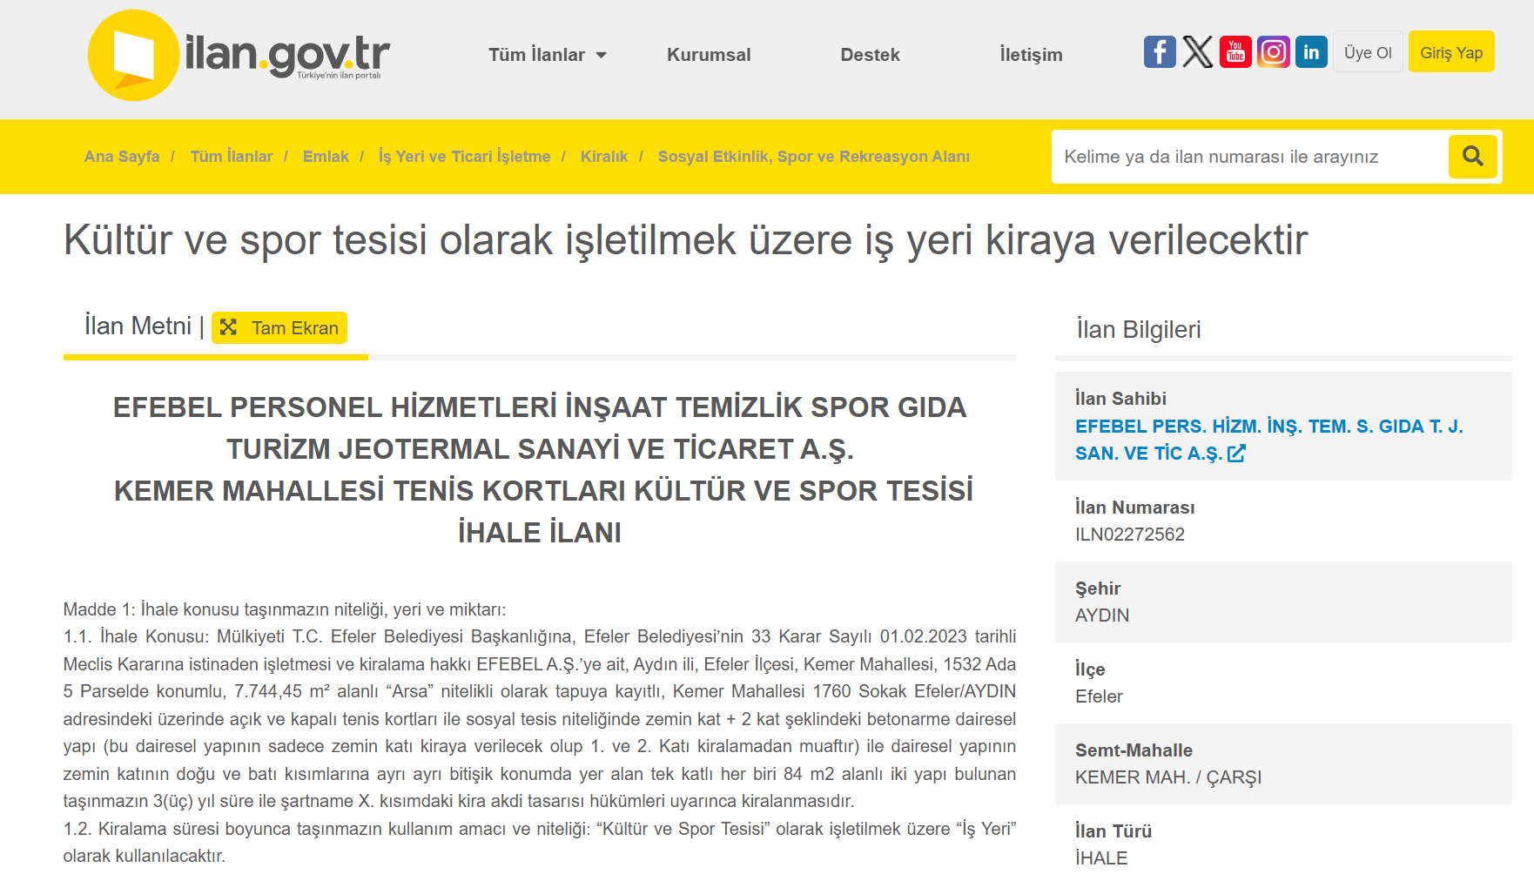
Task: Click the İlan Bilgileri panel heading
Action: click(1139, 329)
